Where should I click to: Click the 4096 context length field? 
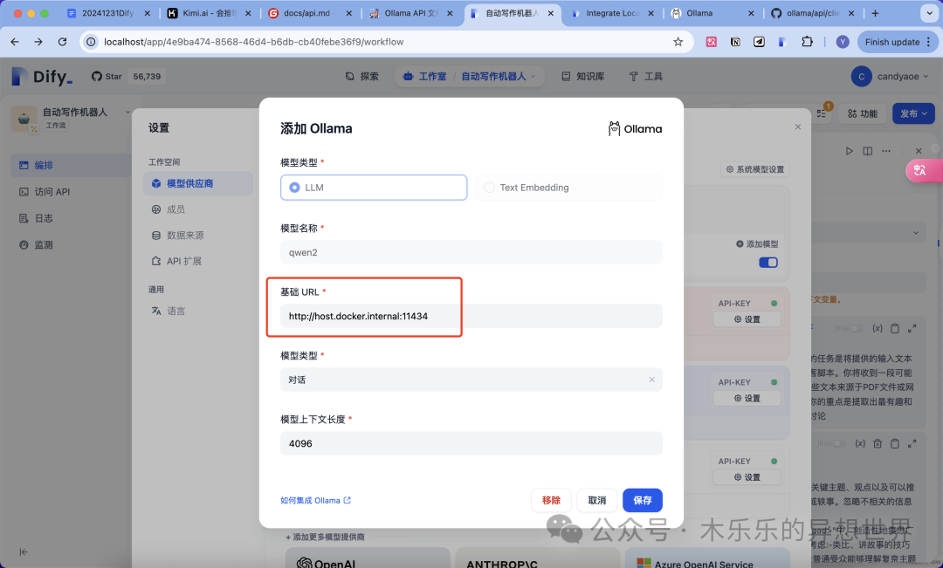tap(471, 443)
